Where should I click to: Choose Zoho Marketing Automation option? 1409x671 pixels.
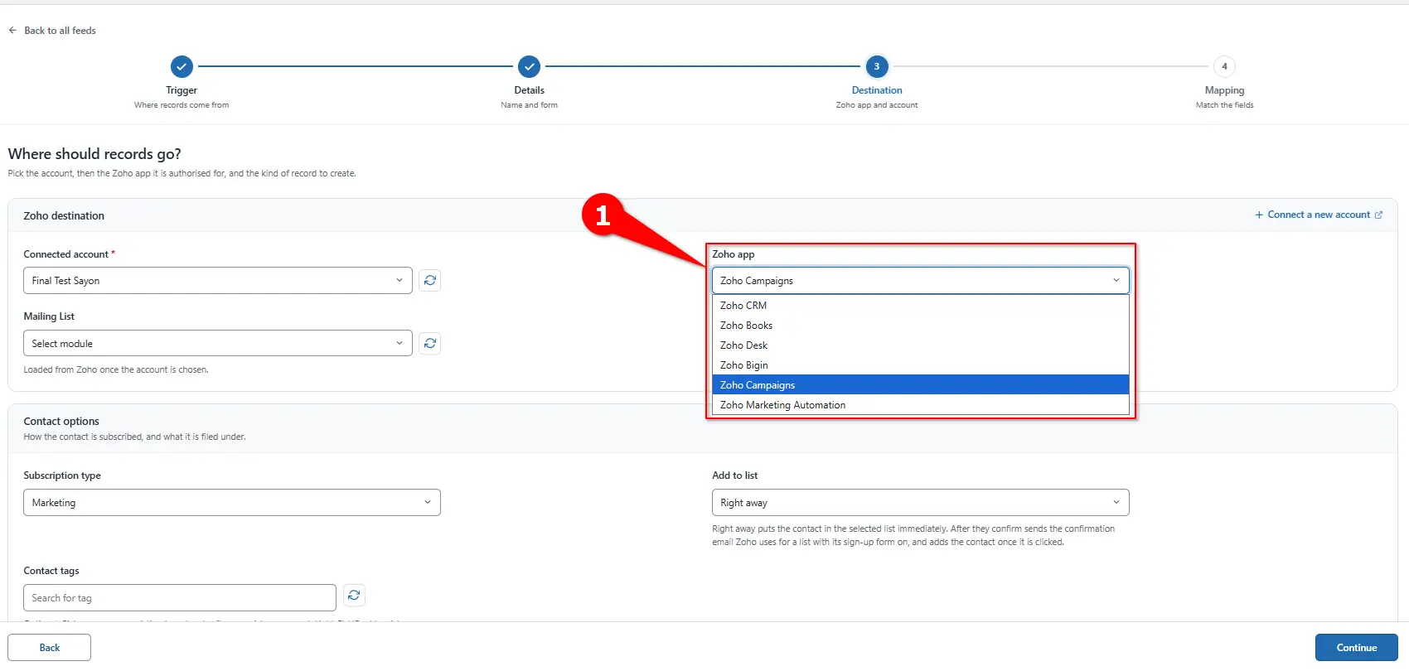coord(920,405)
